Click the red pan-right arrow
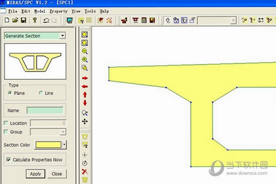276x184 pixels. [x=85, y=78]
